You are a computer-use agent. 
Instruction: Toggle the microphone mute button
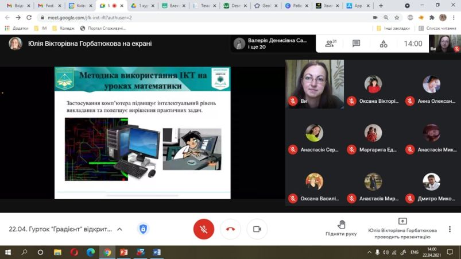click(203, 229)
